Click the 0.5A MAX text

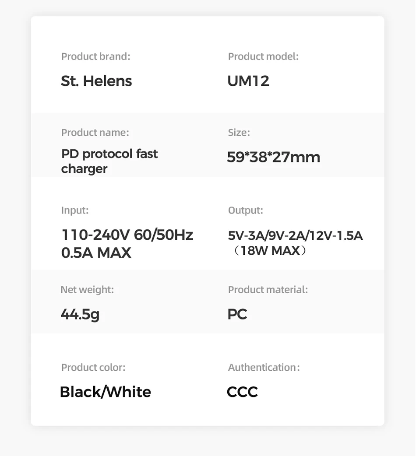pyautogui.click(x=96, y=253)
